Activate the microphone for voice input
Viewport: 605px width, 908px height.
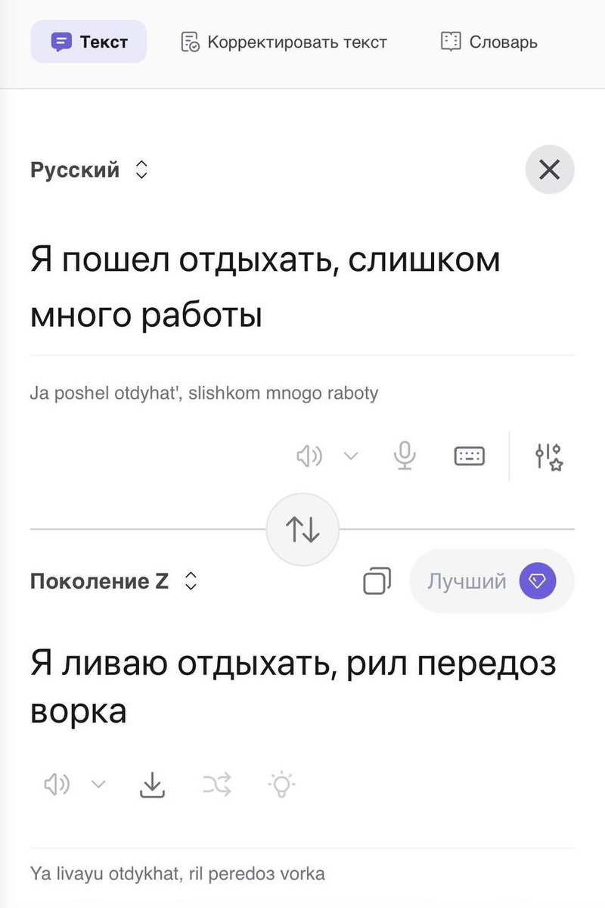(405, 456)
